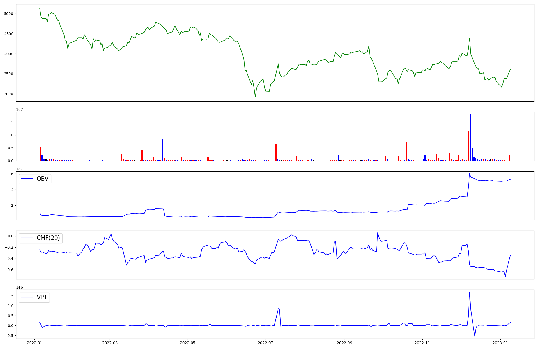The height and width of the screenshot is (349, 538).
Task: Click the December peak of the VPT line
Action: pyautogui.click(x=469, y=292)
